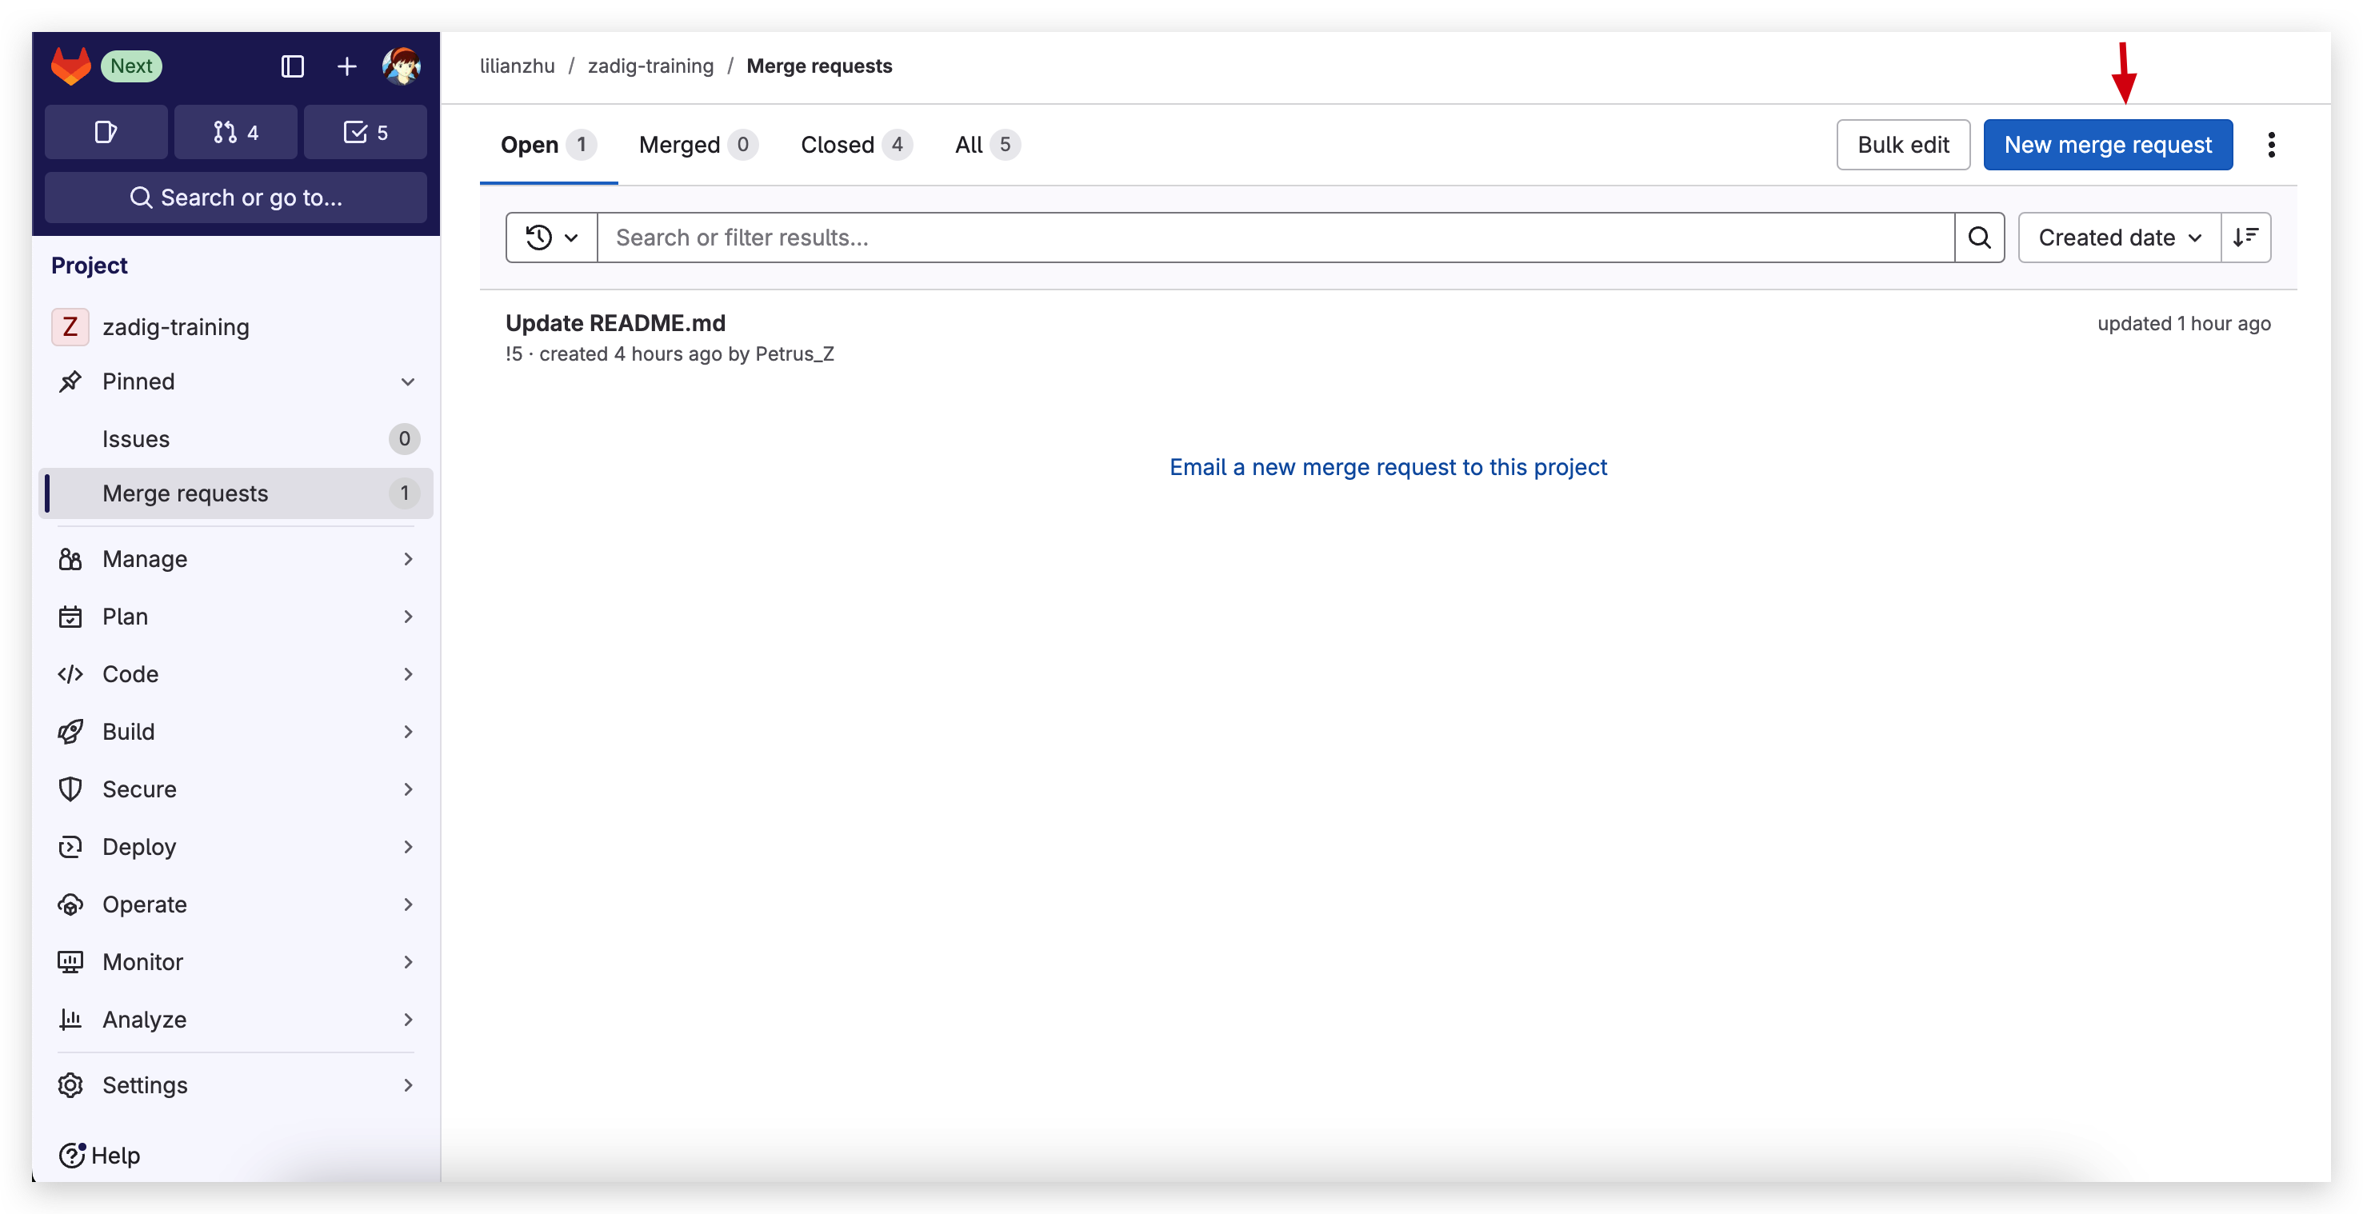
Task: Expand the Analyze menu
Action: [x=236, y=1020]
